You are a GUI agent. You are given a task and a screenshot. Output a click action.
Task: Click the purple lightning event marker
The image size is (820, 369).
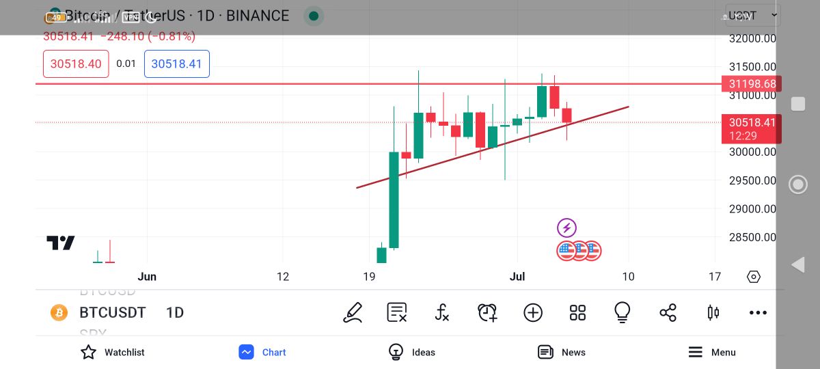[566, 228]
